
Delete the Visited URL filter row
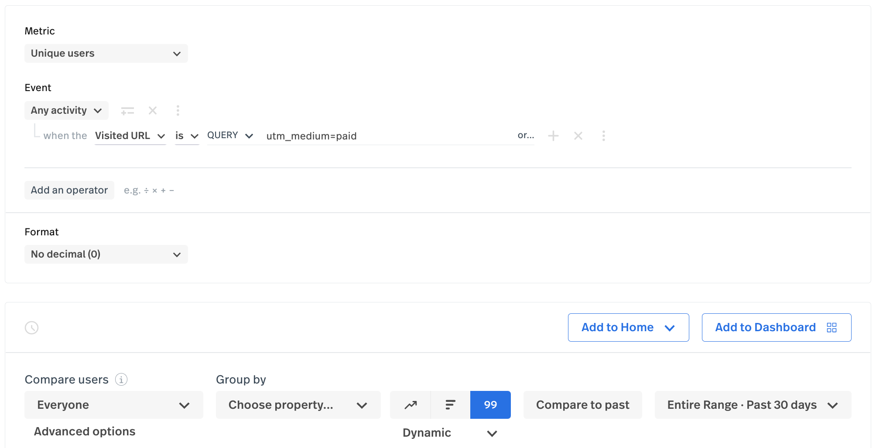point(578,136)
